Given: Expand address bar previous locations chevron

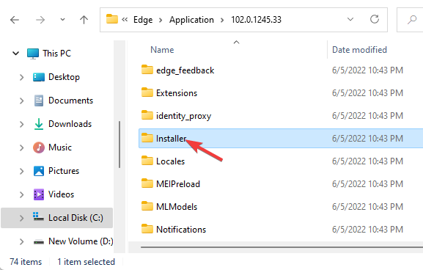Looking at the screenshot, I should point(350,19).
